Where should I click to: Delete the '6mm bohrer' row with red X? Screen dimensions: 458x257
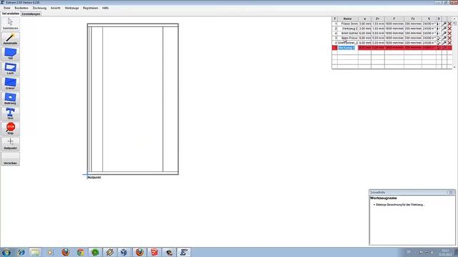coord(449,34)
